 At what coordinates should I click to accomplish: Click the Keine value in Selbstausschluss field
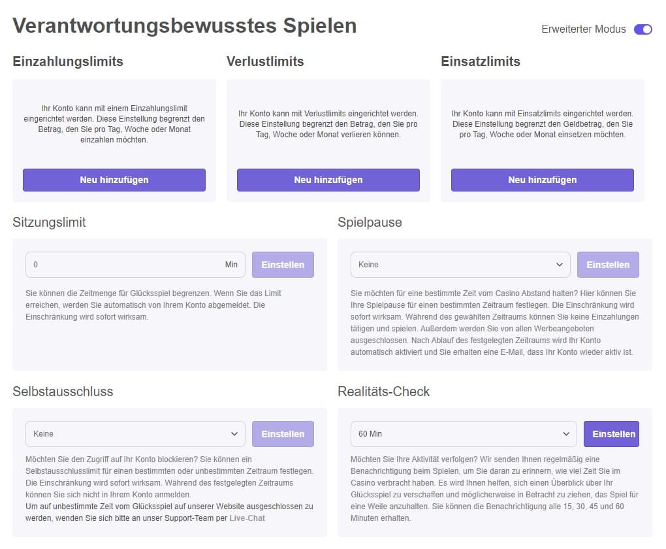(x=43, y=433)
